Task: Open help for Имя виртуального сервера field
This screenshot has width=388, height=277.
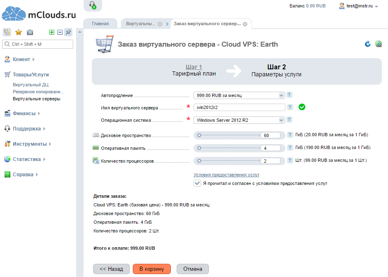Action: click(290, 107)
